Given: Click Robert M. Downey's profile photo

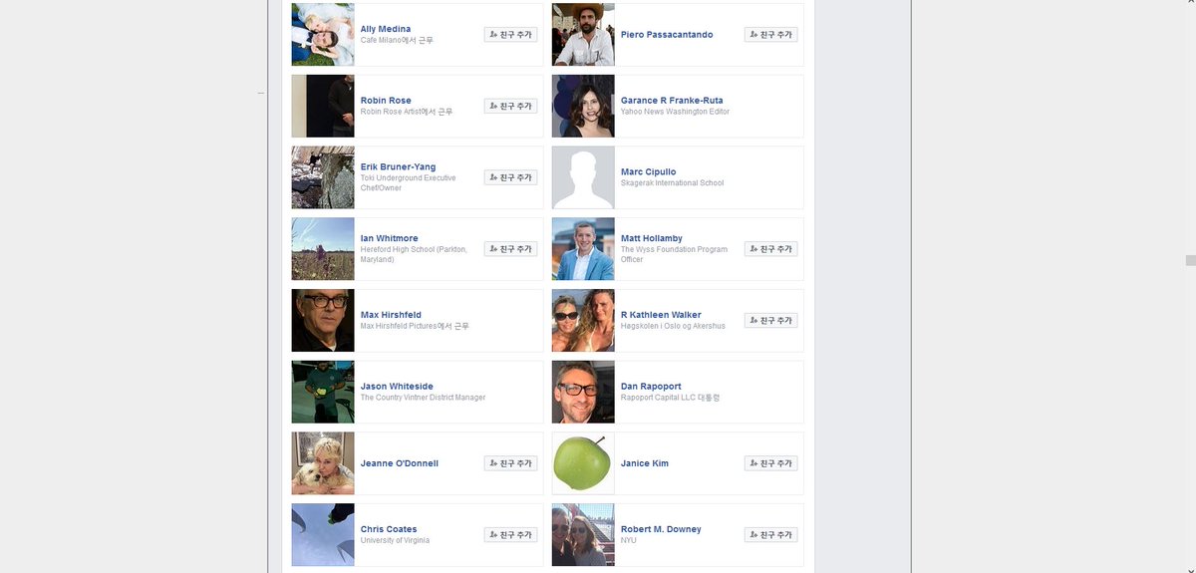Looking at the screenshot, I should point(583,535).
